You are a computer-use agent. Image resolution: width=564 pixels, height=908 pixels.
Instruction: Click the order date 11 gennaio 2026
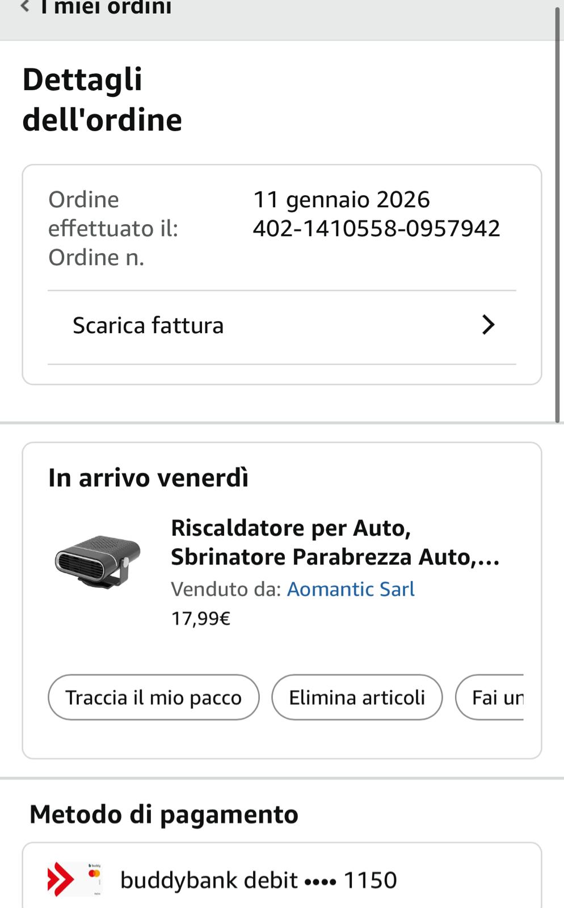(341, 200)
